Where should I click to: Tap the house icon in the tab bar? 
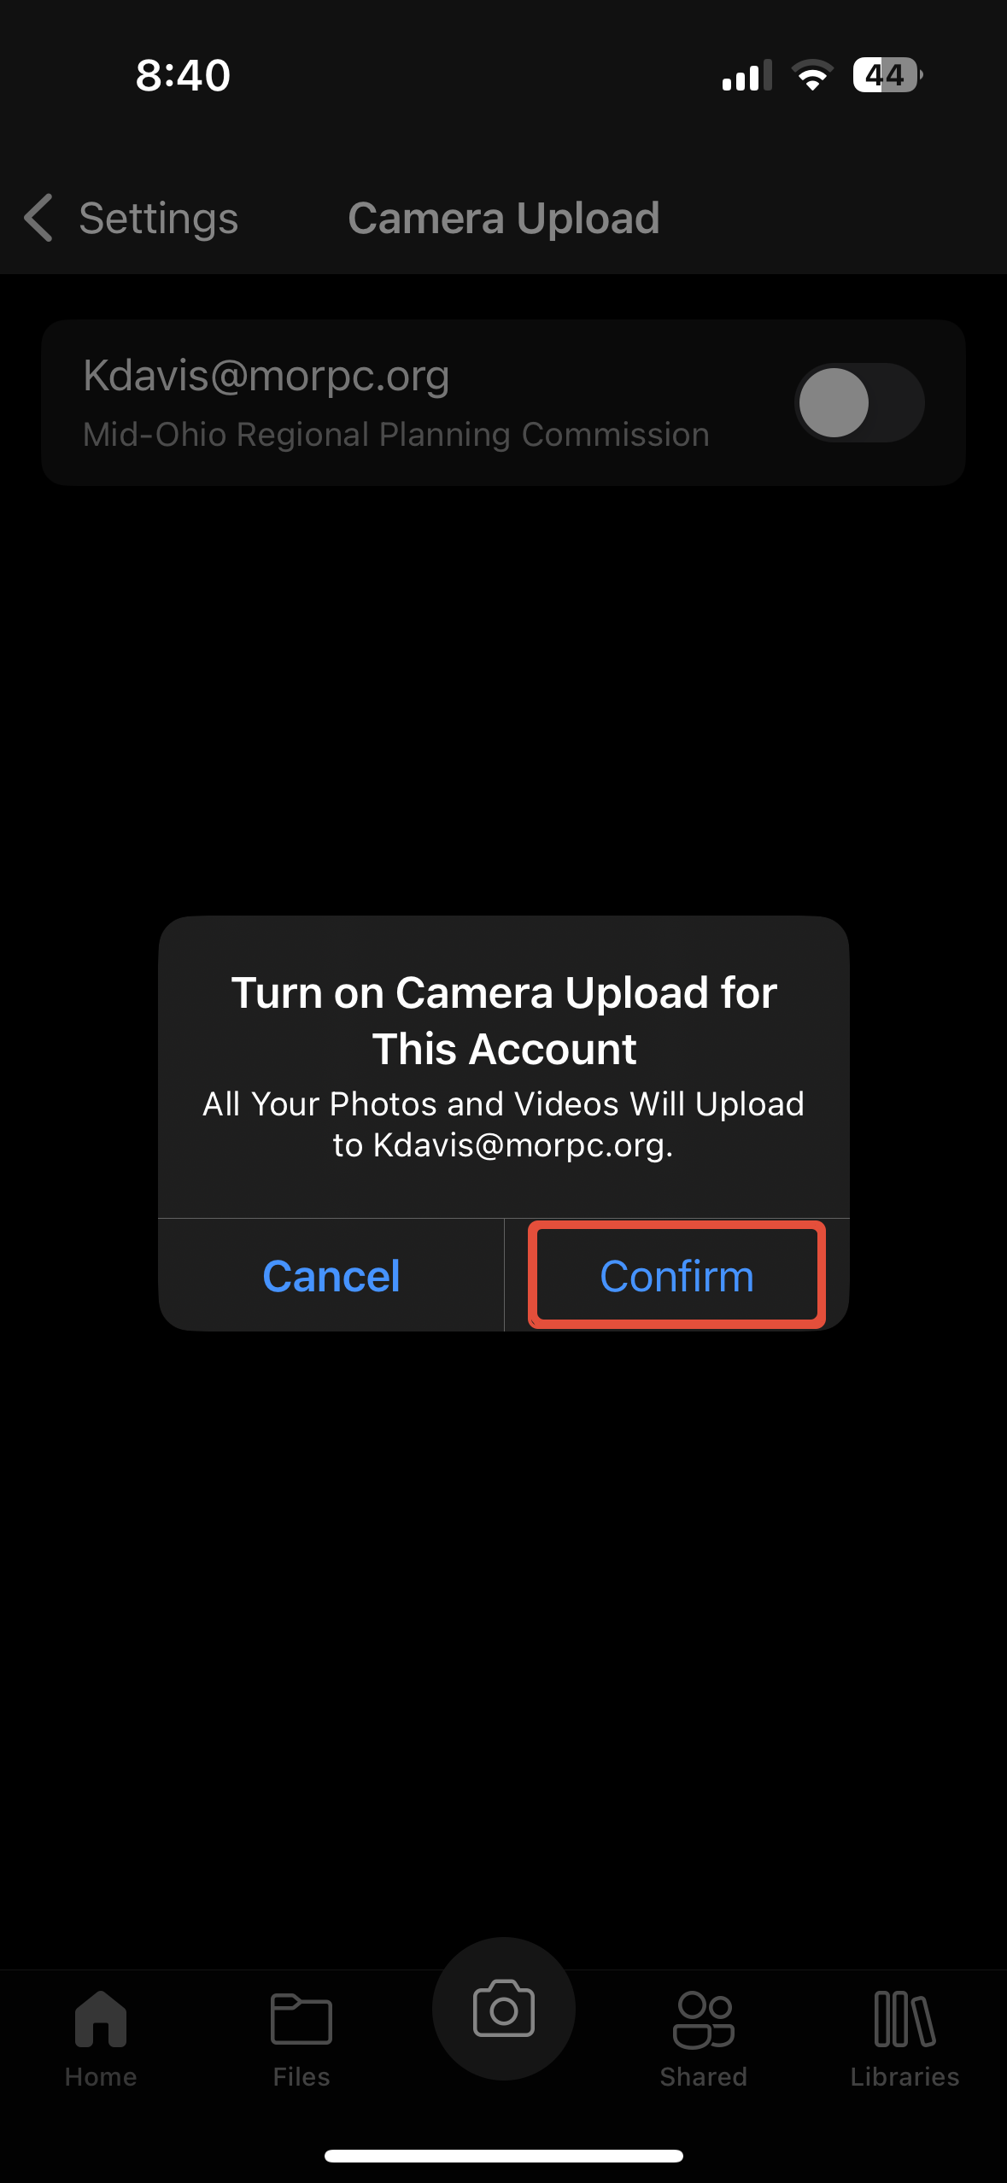pyautogui.click(x=101, y=2019)
